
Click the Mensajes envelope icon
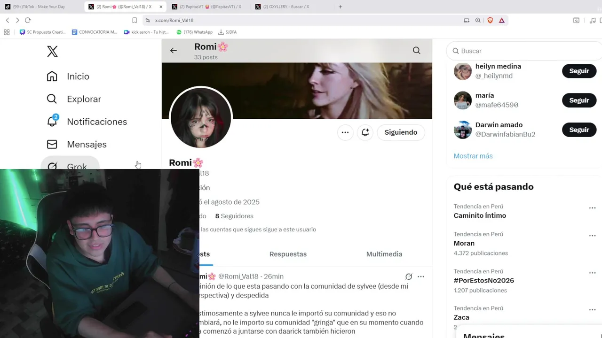pyautogui.click(x=52, y=144)
